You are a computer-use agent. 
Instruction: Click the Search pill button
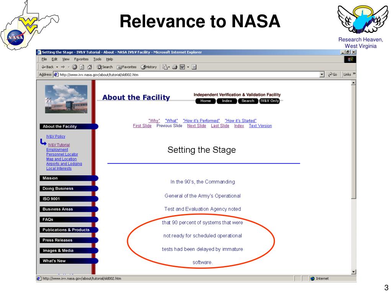pyautogui.click(x=248, y=101)
